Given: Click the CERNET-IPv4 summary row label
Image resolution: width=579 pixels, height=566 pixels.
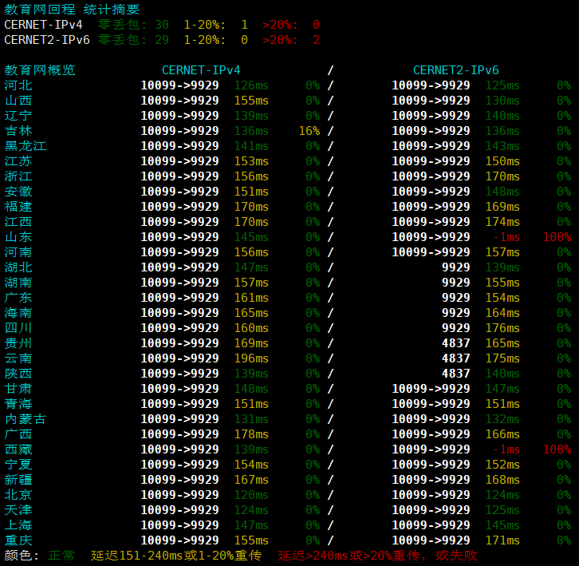Looking at the screenshot, I should (43, 25).
